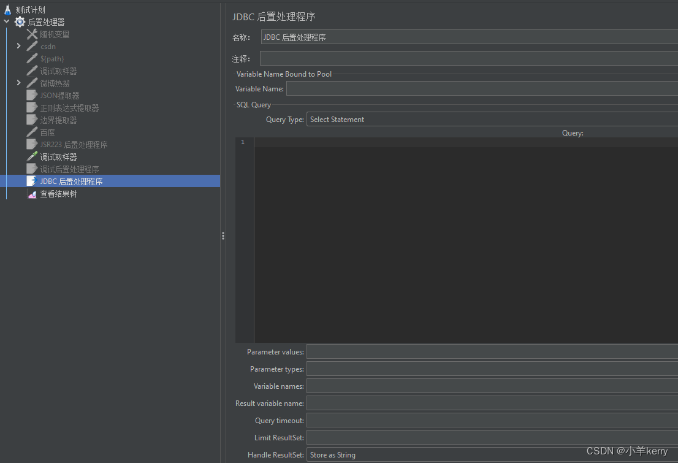678x463 pixels.
Task: Focus the Parameter types field
Action: pos(492,369)
